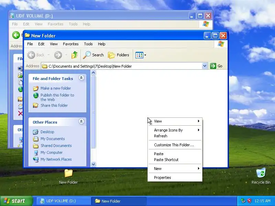Click Share this folder link
The width and height of the screenshot is (275, 206).
click(x=54, y=105)
